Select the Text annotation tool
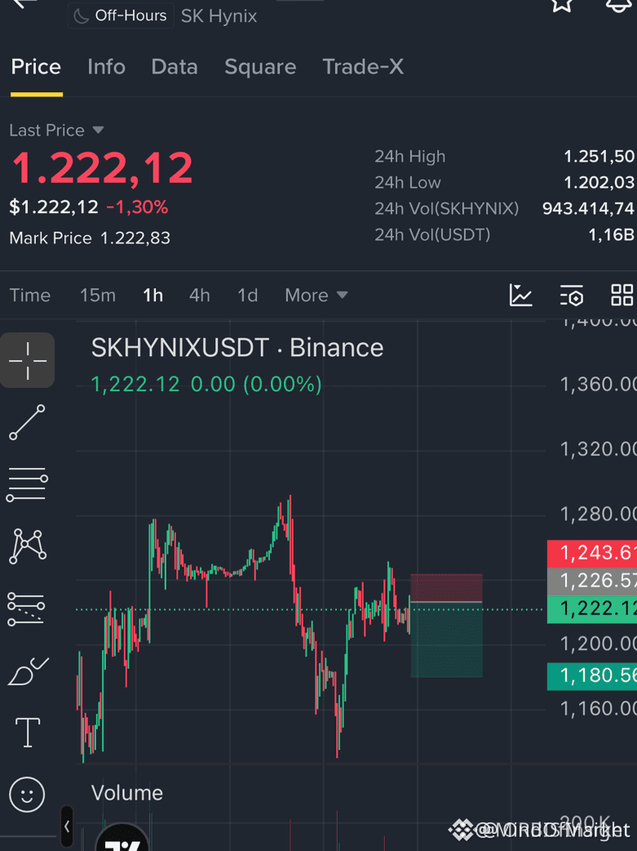 [27, 732]
